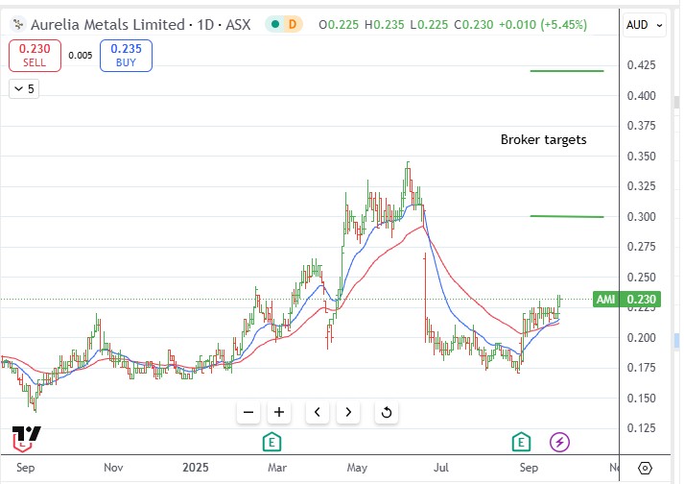Screen dimensions: 684x484
Task: Click the green market status dot
Action: coord(274,24)
